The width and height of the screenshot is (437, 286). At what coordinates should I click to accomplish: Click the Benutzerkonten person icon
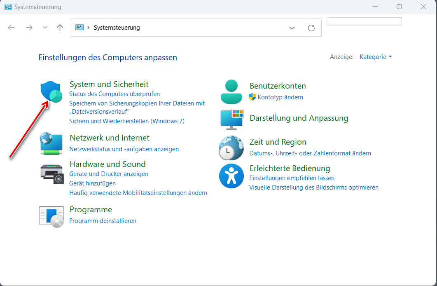point(231,92)
